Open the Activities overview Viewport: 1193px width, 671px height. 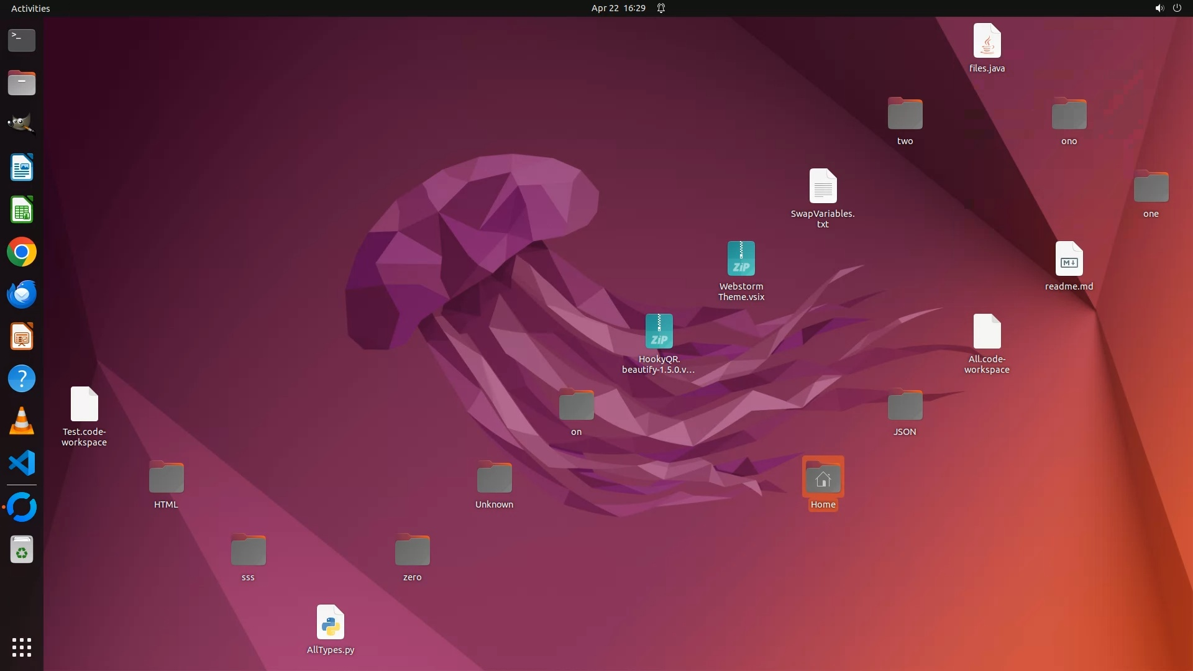pyautogui.click(x=30, y=8)
